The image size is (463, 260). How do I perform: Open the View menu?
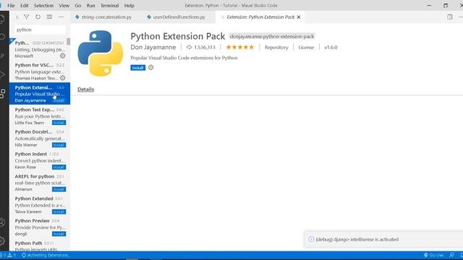[x=64, y=6]
